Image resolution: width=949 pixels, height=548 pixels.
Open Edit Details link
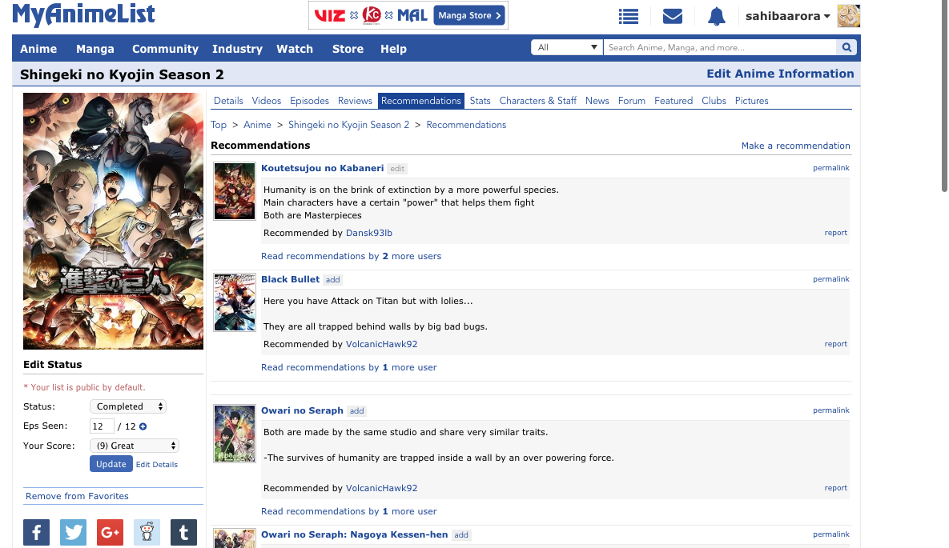(157, 465)
